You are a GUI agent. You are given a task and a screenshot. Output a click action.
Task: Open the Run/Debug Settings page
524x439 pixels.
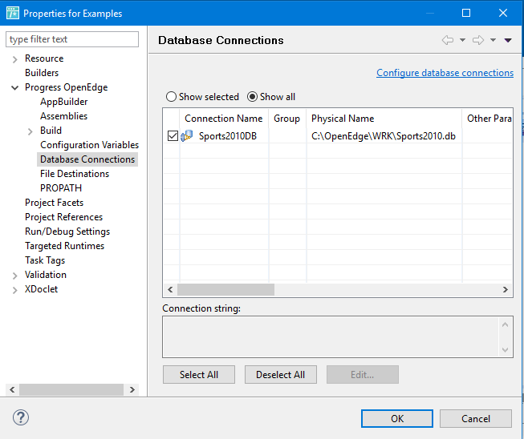(67, 232)
